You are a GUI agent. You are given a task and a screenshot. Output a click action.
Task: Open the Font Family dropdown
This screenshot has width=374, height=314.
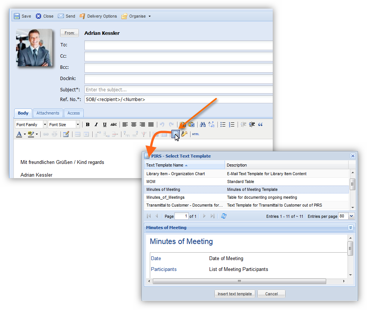point(45,125)
